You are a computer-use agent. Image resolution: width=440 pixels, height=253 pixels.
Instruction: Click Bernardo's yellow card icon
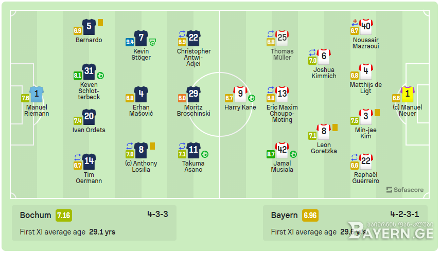pos(100,23)
